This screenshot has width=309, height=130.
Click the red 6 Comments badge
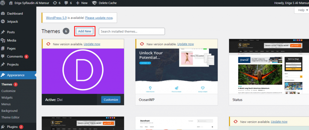point(27,56)
